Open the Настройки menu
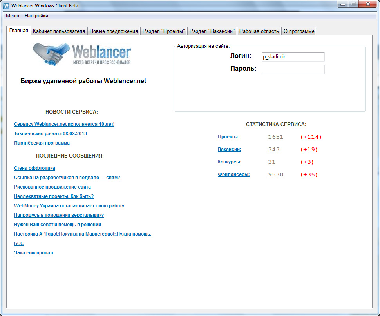Viewport: 380px width, 316px height. [x=36, y=16]
